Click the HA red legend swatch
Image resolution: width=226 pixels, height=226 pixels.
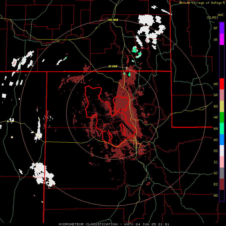tap(222, 84)
